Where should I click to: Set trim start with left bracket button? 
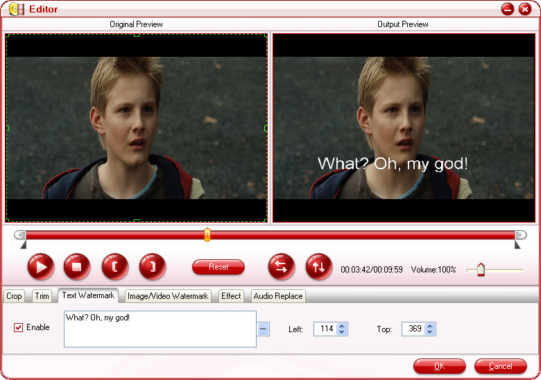[115, 267]
